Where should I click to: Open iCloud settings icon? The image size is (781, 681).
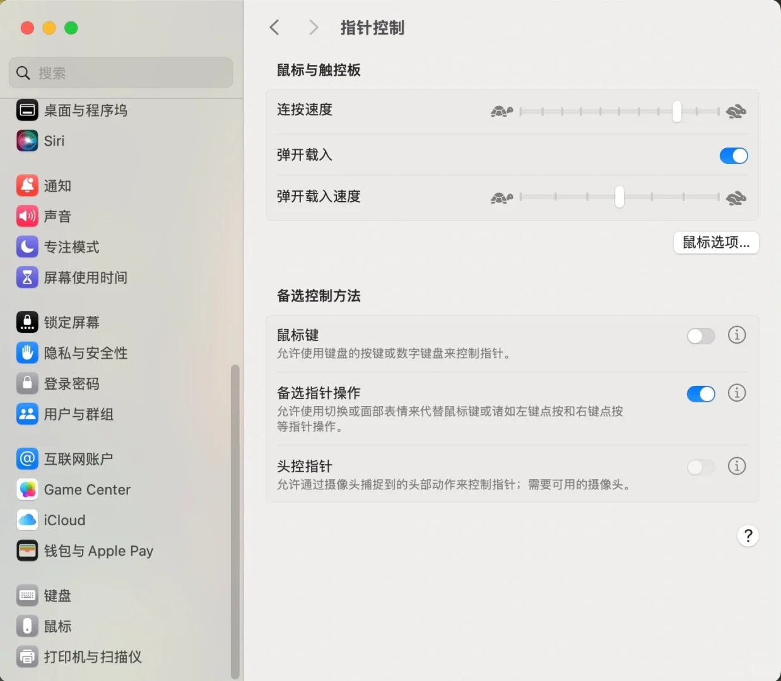tap(27, 520)
